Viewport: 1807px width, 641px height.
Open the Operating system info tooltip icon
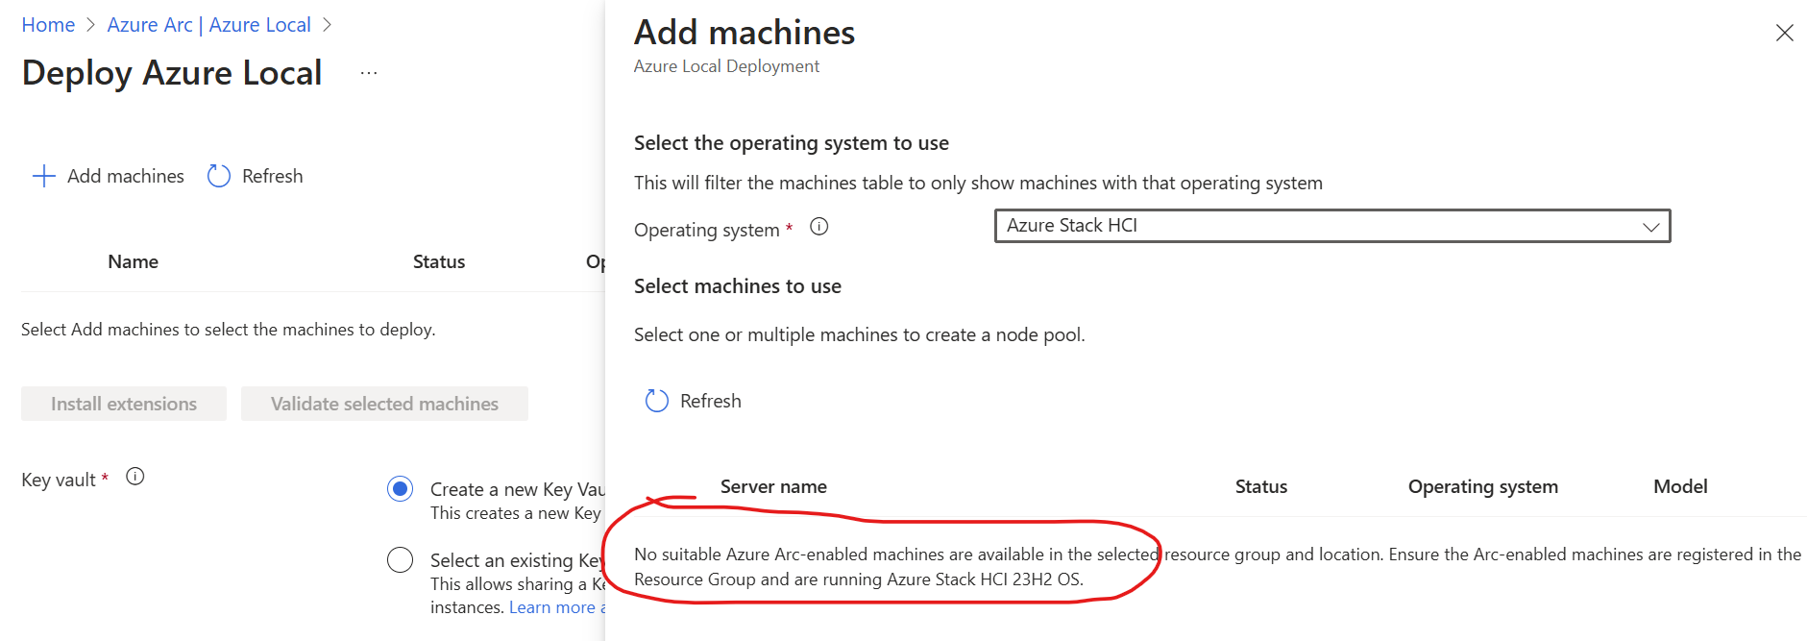pyautogui.click(x=819, y=227)
